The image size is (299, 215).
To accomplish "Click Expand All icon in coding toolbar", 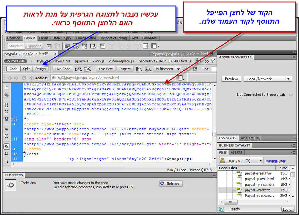I will (7, 119).
